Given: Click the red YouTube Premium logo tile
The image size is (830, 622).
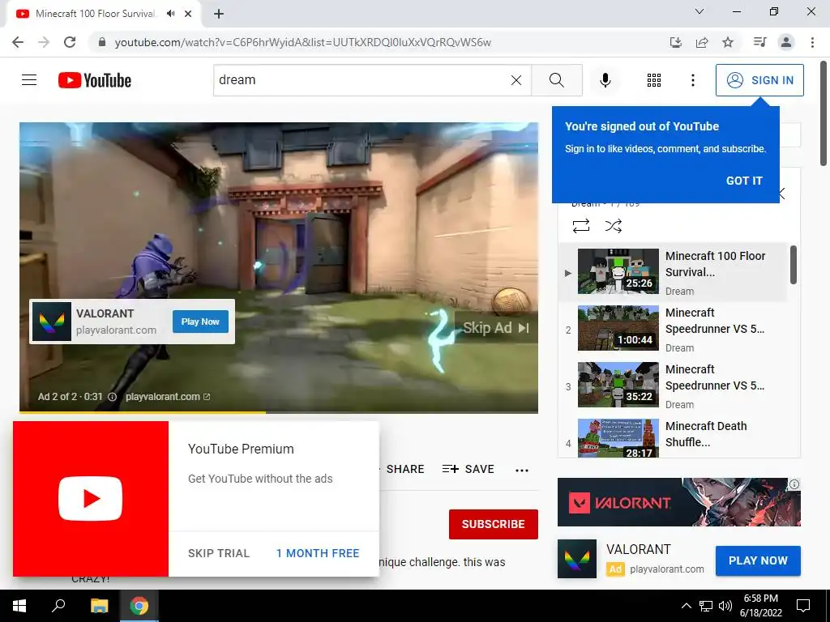Looking at the screenshot, I should [91, 499].
